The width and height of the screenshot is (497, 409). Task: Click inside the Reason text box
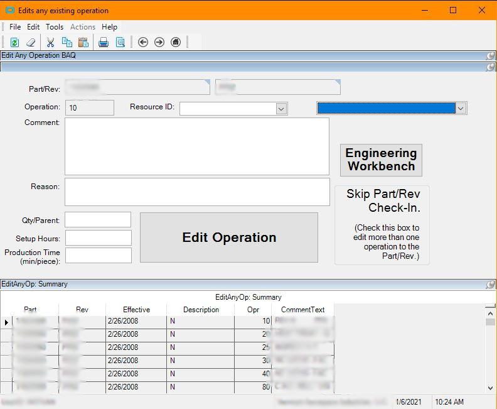click(197, 192)
